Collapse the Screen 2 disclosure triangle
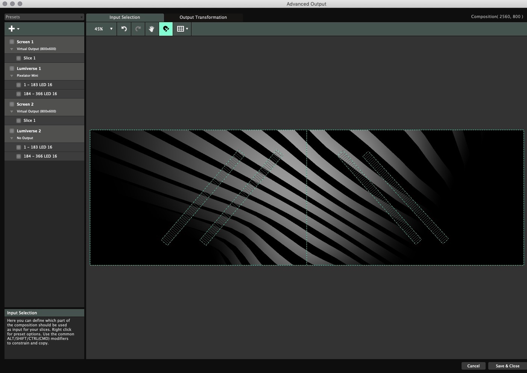The height and width of the screenshot is (373, 527). click(12, 111)
